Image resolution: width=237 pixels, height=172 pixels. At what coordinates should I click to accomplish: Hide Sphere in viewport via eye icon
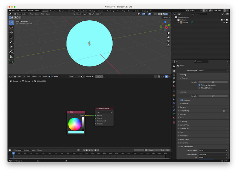(x=224, y=23)
